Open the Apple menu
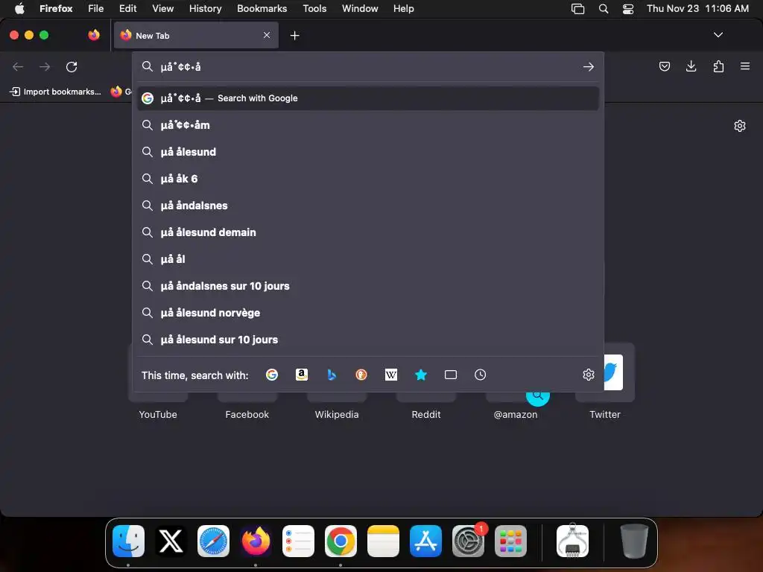763x572 pixels. tap(19, 8)
